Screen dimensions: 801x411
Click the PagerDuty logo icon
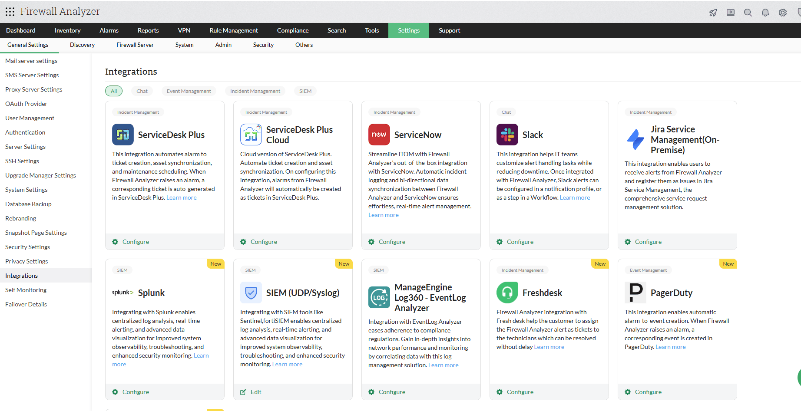click(x=635, y=293)
